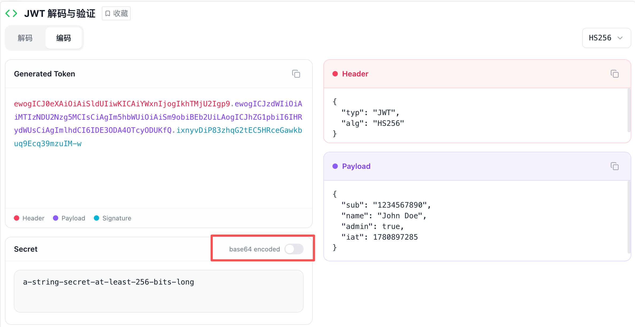Click the Header panel scrollbar
This screenshot has height=327, width=635.
[x=629, y=110]
